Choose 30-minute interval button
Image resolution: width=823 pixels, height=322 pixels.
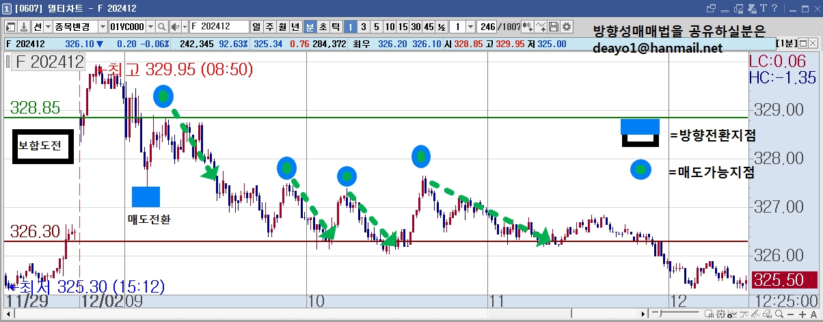click(x=416, y=27)
